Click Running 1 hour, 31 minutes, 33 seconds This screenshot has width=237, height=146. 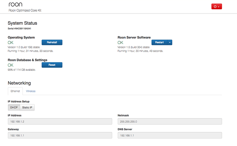pyautogui.click(x=31, y=51)
